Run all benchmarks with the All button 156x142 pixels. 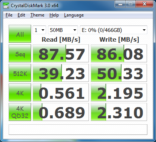pos(20,34)
